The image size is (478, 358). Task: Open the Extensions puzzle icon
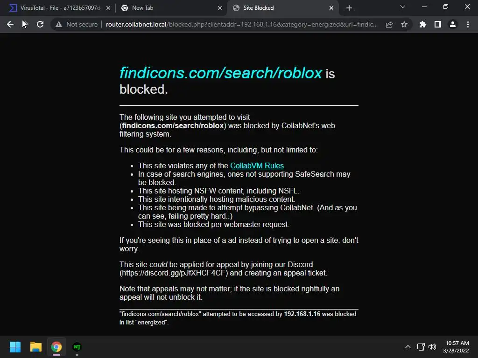(422, 24)
